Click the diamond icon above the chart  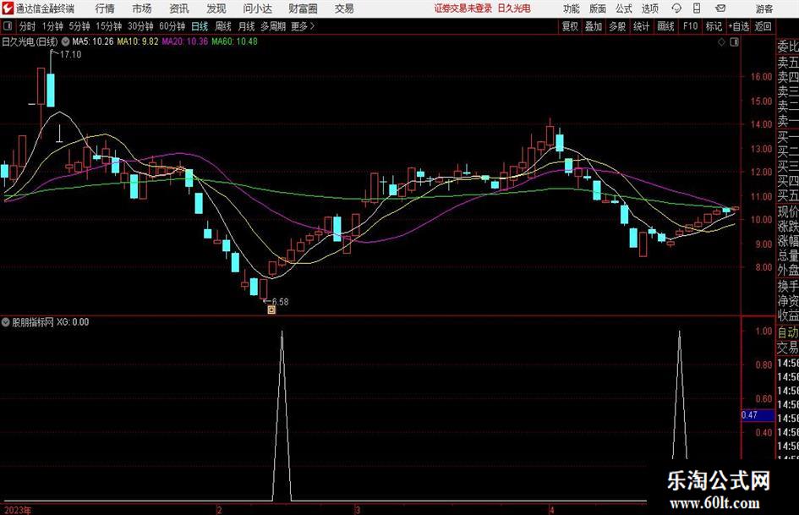click(x=721, y=42)
